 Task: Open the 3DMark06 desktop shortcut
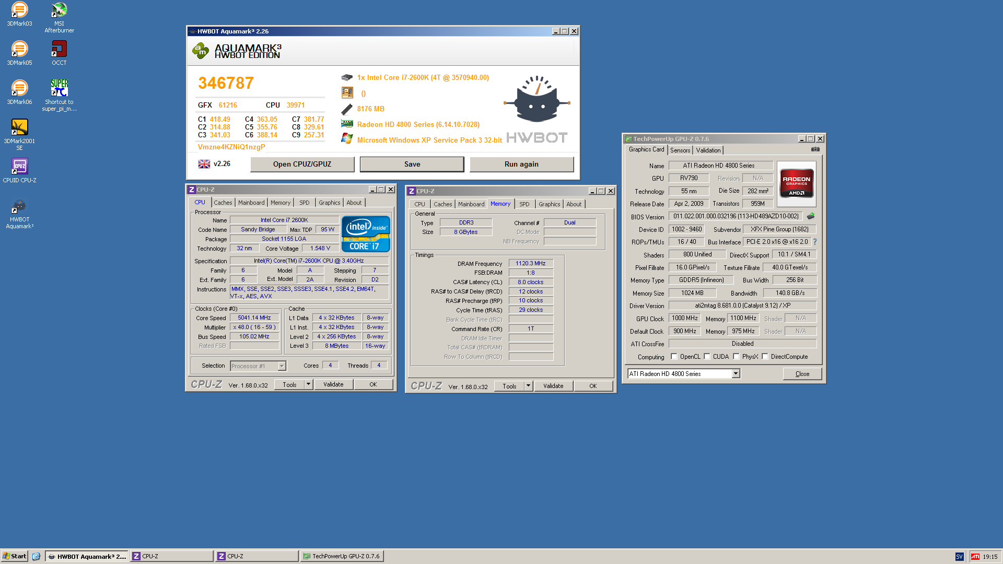pyautogui.click(x=19, y=92)
